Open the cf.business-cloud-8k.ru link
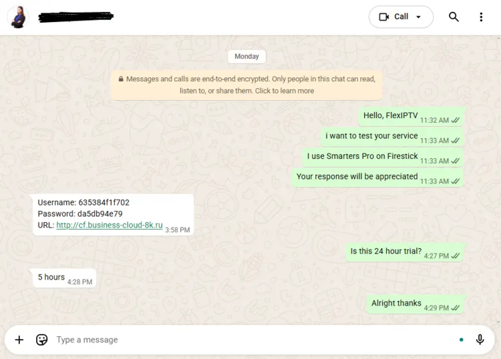 tap(110, 225)
